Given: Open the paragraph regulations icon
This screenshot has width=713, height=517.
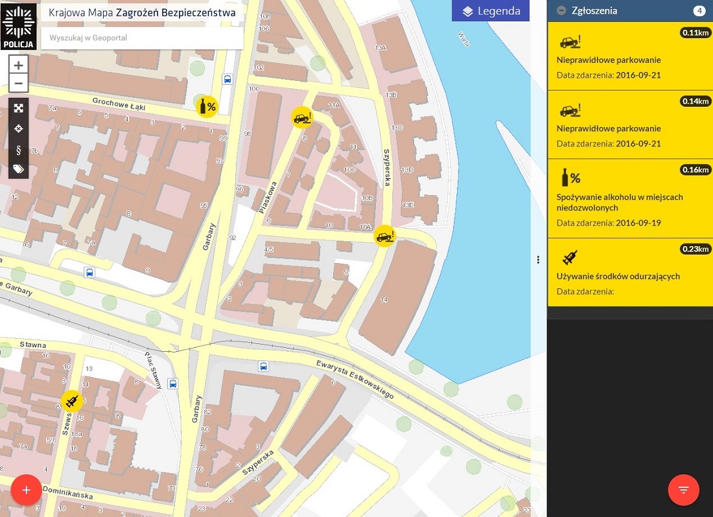Looking at the screenshot, I should click(19, 150).
